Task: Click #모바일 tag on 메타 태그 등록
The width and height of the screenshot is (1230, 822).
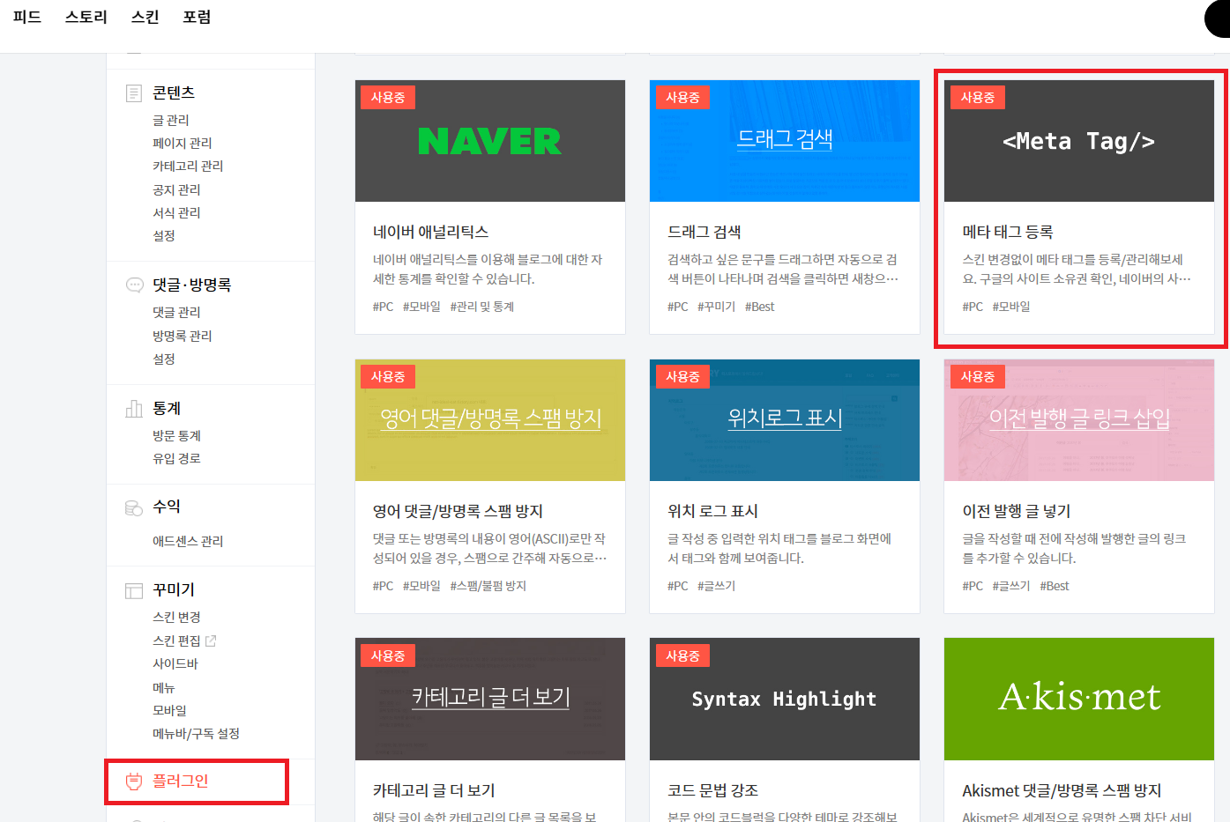Action: [x=1011, y=307]
